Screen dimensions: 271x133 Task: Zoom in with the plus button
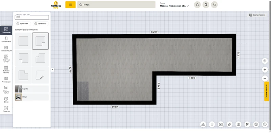tap(265, 70)
